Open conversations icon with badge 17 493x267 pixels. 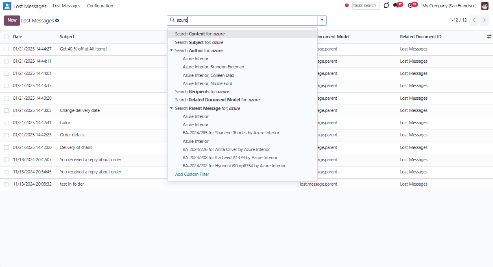pyautogui.click(x=396, y=6)
